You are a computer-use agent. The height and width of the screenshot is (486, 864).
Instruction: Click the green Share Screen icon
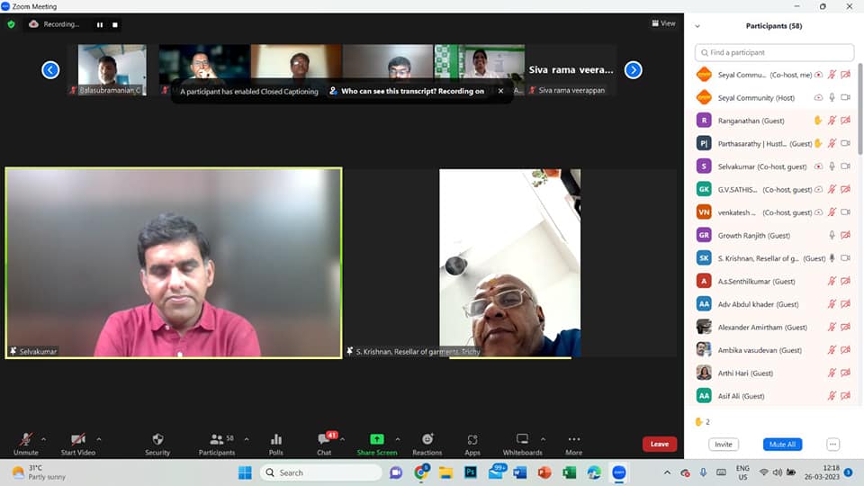376,440
